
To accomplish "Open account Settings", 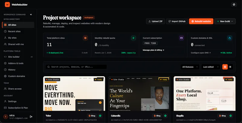I will pos(18,102).
